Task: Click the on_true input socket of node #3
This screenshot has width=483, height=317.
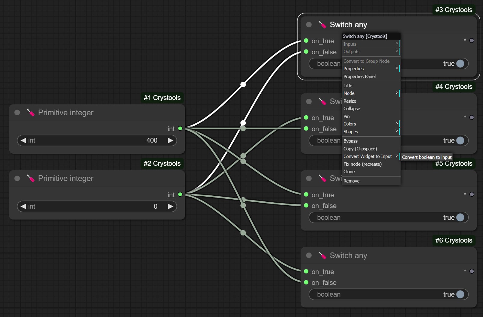Action: (x=306, y=41)
